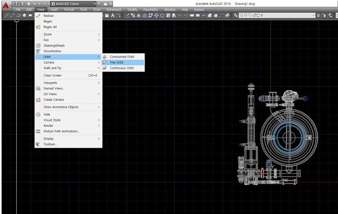Open the customize quick access toolbar arrow

[x=110, y=4]
